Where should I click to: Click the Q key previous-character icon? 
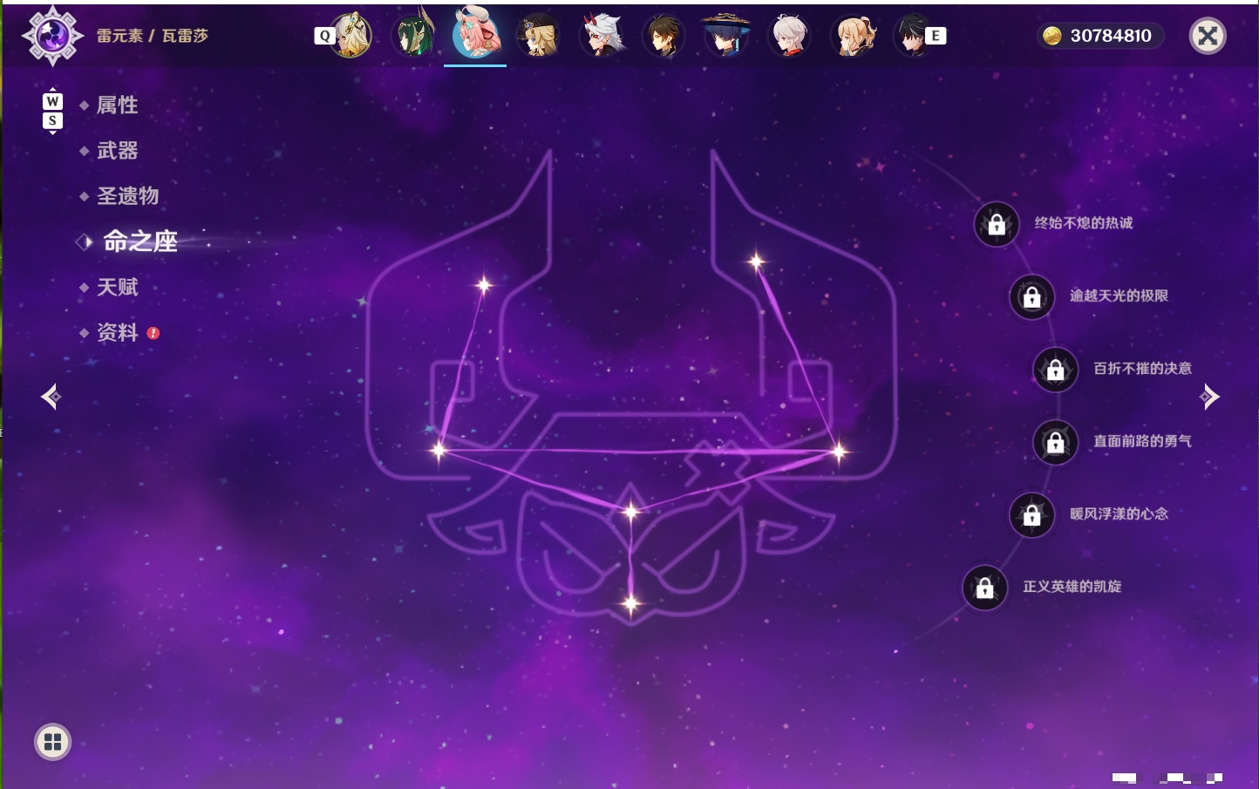pos(325,36)
